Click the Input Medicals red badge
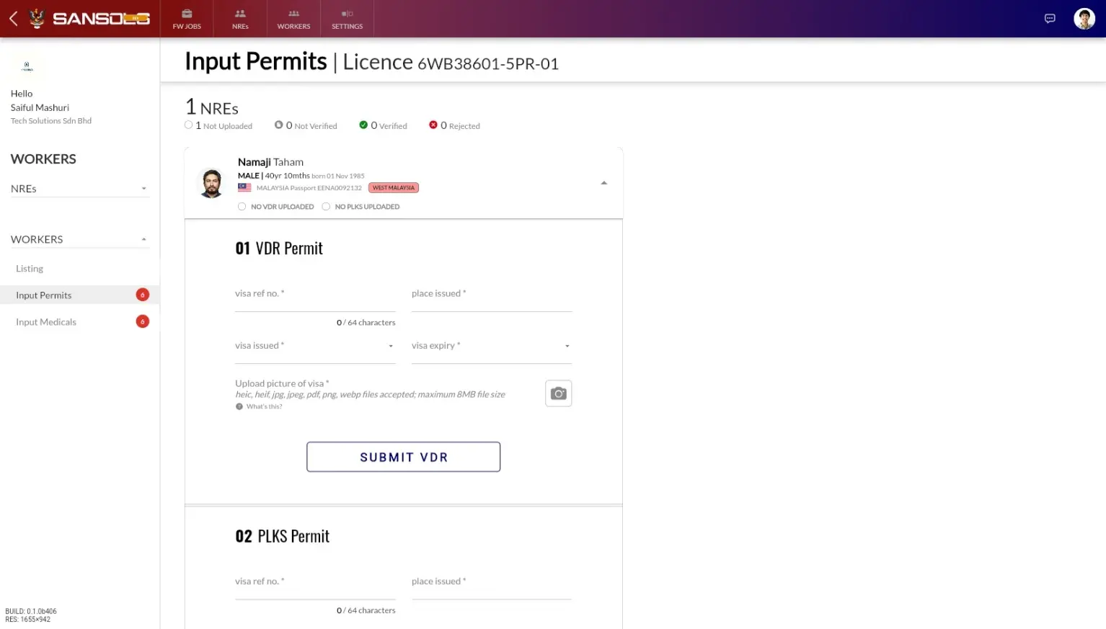This screenshot has height=629, width=1106. [143, 321]
